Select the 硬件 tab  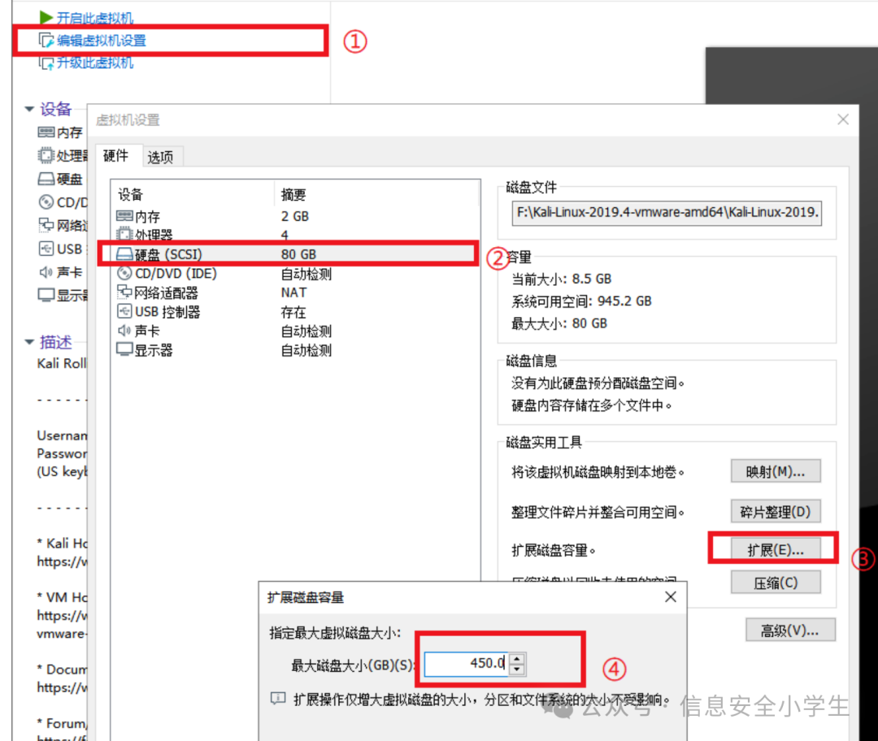click(115, 156)
